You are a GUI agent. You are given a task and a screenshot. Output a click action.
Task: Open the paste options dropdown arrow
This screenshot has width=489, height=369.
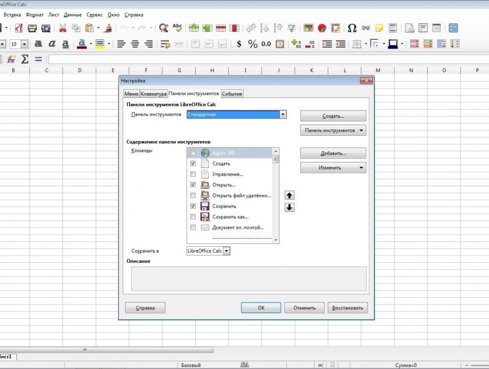pos(98,28)
